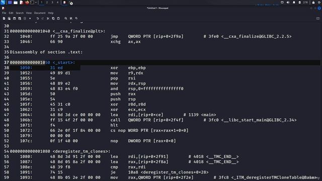Open Firefox from the top panel
This screenshot has height=181, width=322.
[x=27, y=3]
